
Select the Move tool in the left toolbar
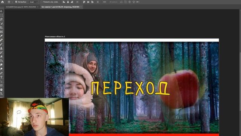pyautogui.click(x=2, y=11)
